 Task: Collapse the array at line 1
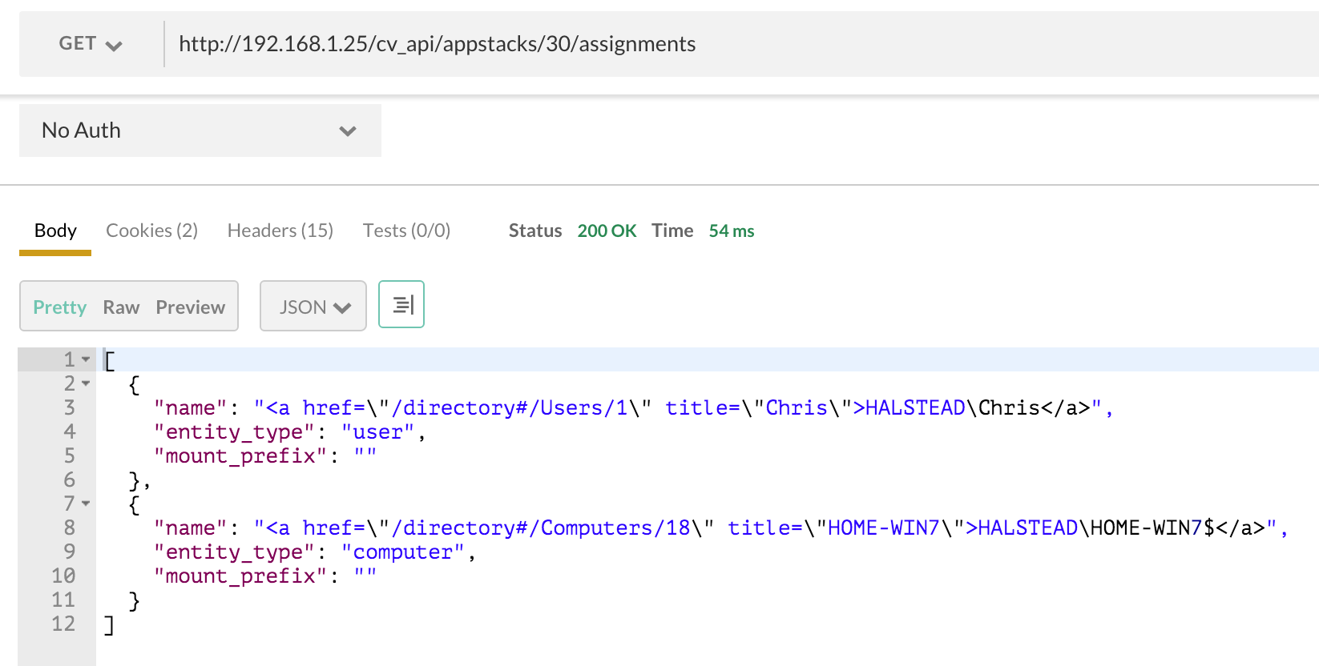coord(86,359)
